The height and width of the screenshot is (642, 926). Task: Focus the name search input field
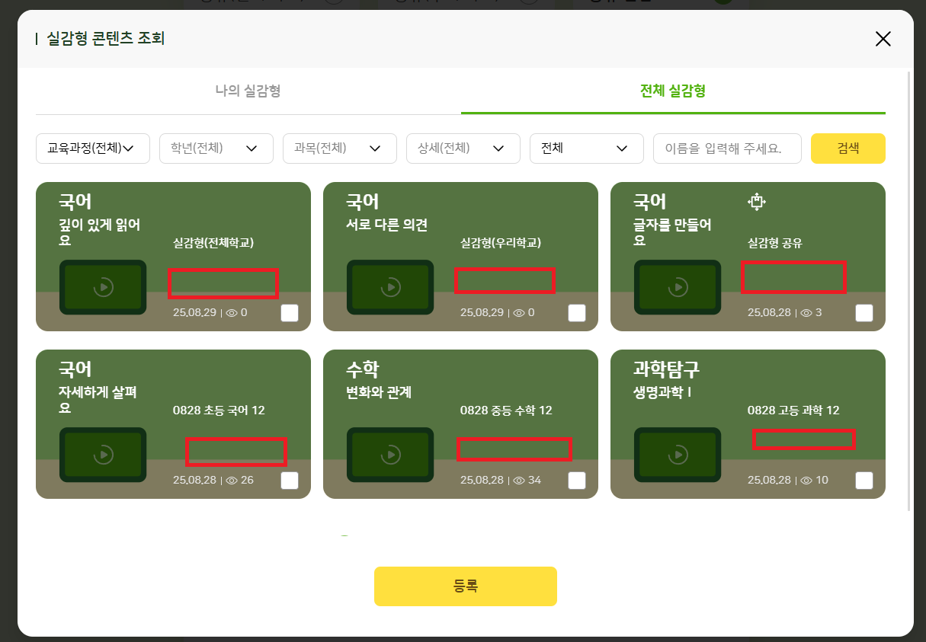point(727,149)
